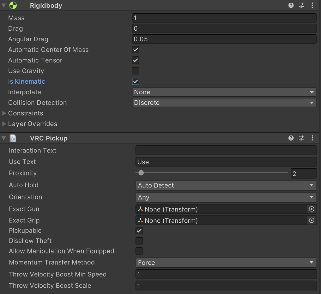
Task: Toggle the Disallow Theft checkbox
Action: tap(139, 241)
